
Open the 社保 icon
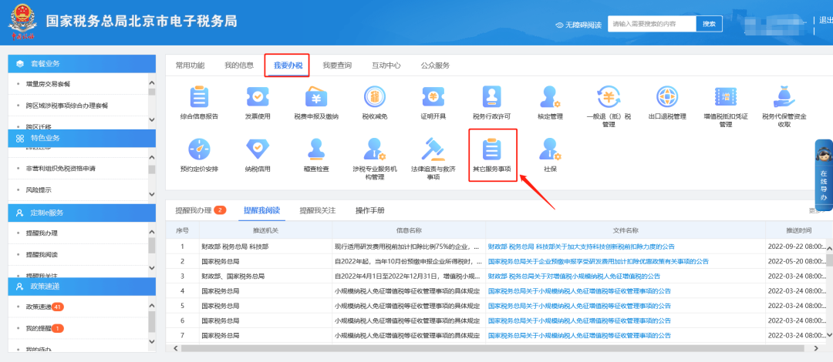point(550,149)
